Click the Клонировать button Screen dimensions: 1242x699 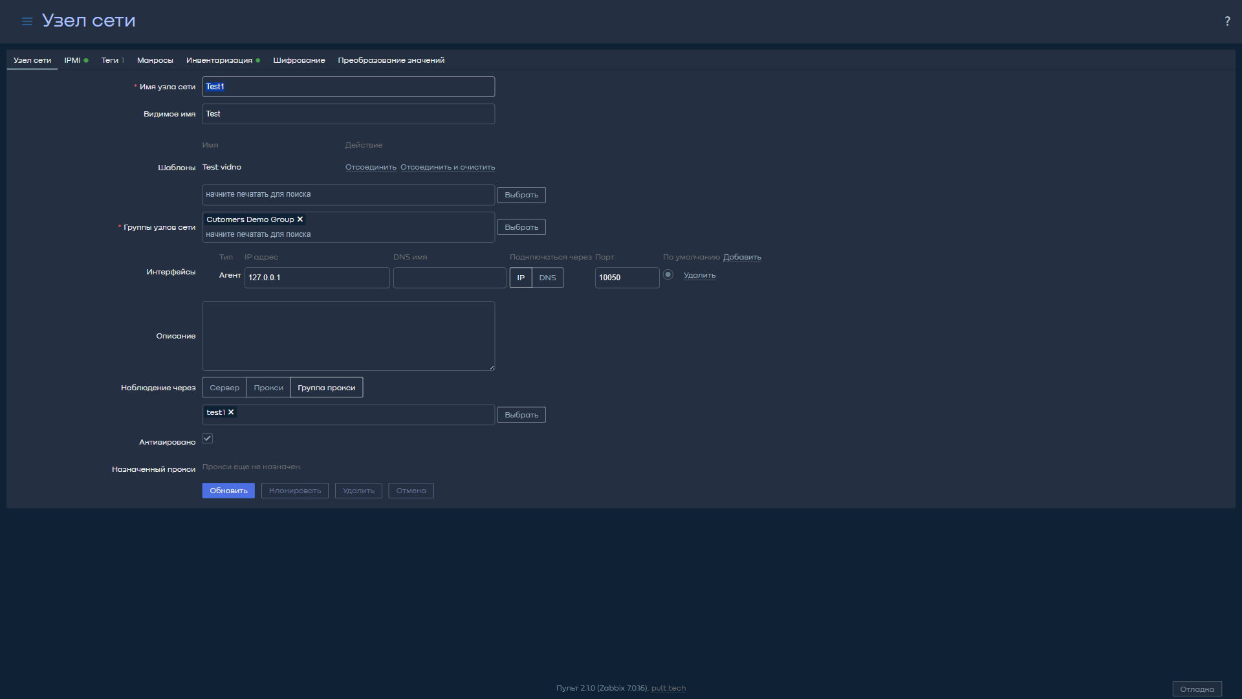pos(295,491)
